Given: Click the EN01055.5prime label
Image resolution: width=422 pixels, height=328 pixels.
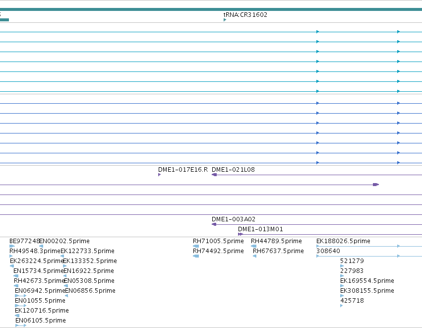Looking at the screenshot, I should click(x=40, y=301).
